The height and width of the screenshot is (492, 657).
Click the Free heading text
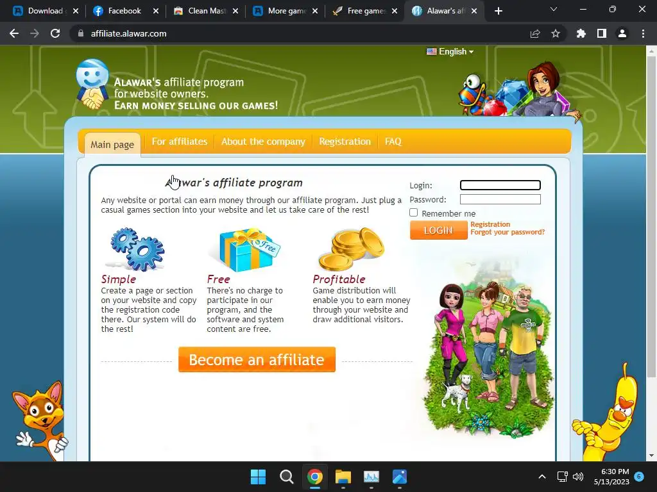tap(218, 279)
